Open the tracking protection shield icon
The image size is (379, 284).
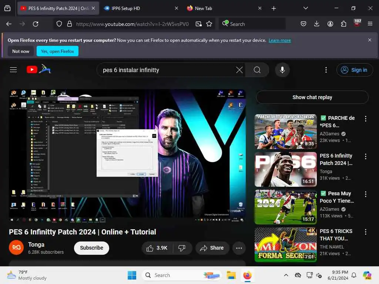[59, 24]
